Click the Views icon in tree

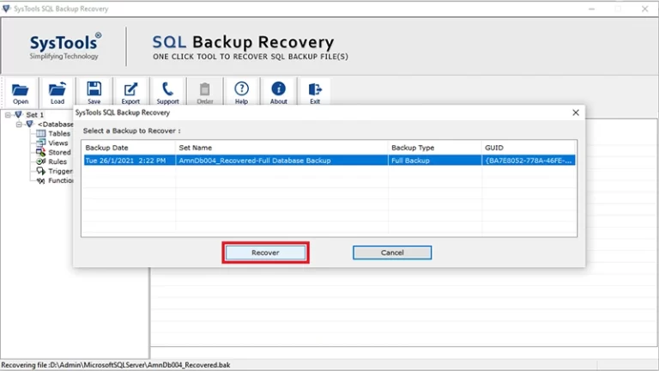[x=41, y=143]
